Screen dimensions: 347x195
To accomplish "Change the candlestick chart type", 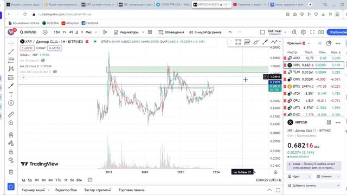I will pyautogui.click(x=105, y=32).
